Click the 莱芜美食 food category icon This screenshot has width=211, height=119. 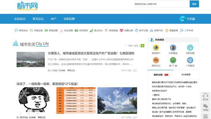coord(106,30)
